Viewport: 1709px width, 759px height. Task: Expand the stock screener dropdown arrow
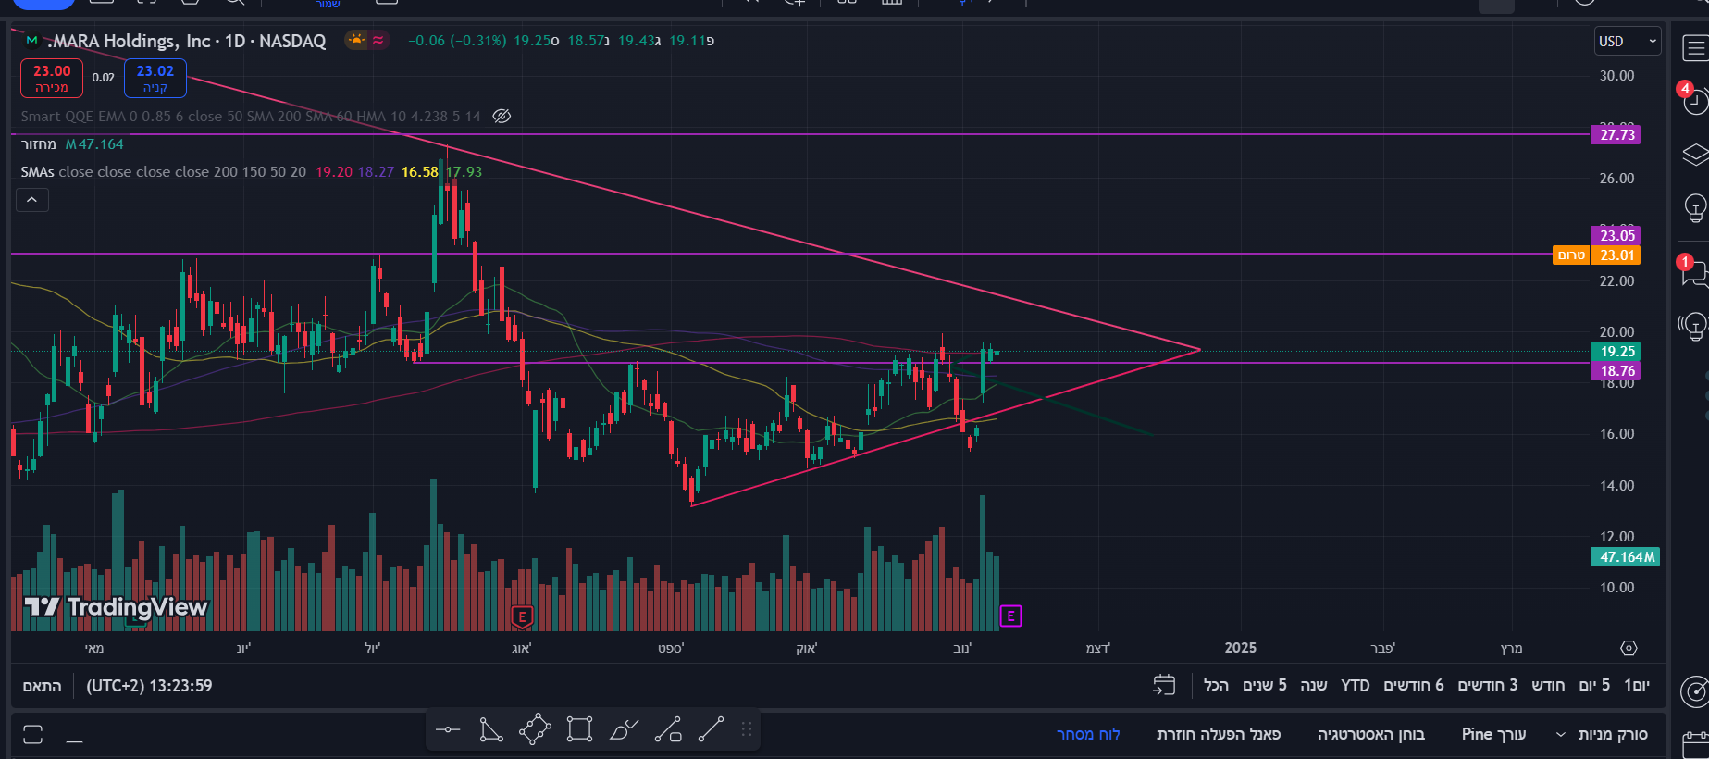coord(1561,735)
